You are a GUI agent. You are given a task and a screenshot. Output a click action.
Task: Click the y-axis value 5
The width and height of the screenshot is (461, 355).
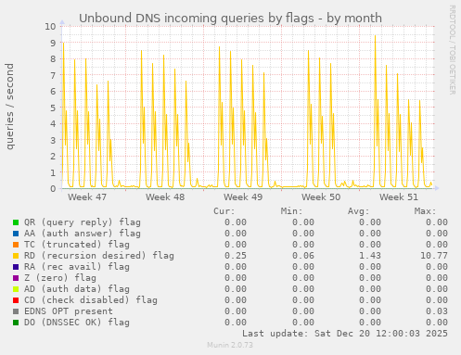click(53, 108)
